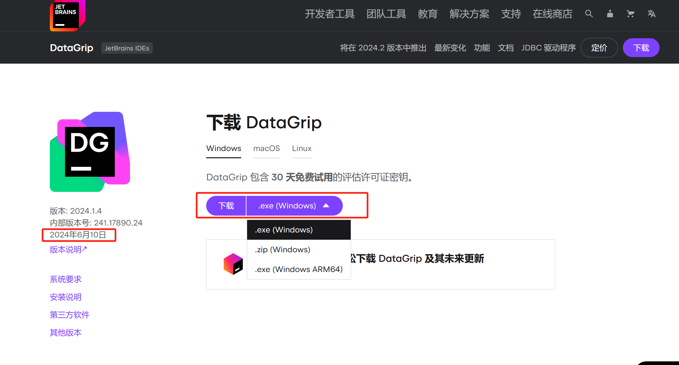Open the 文档 page

tap(506, 48)
